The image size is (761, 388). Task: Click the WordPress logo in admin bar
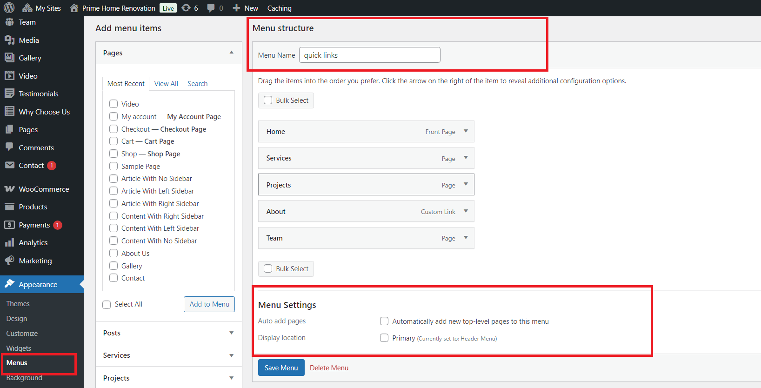(9, 8)
